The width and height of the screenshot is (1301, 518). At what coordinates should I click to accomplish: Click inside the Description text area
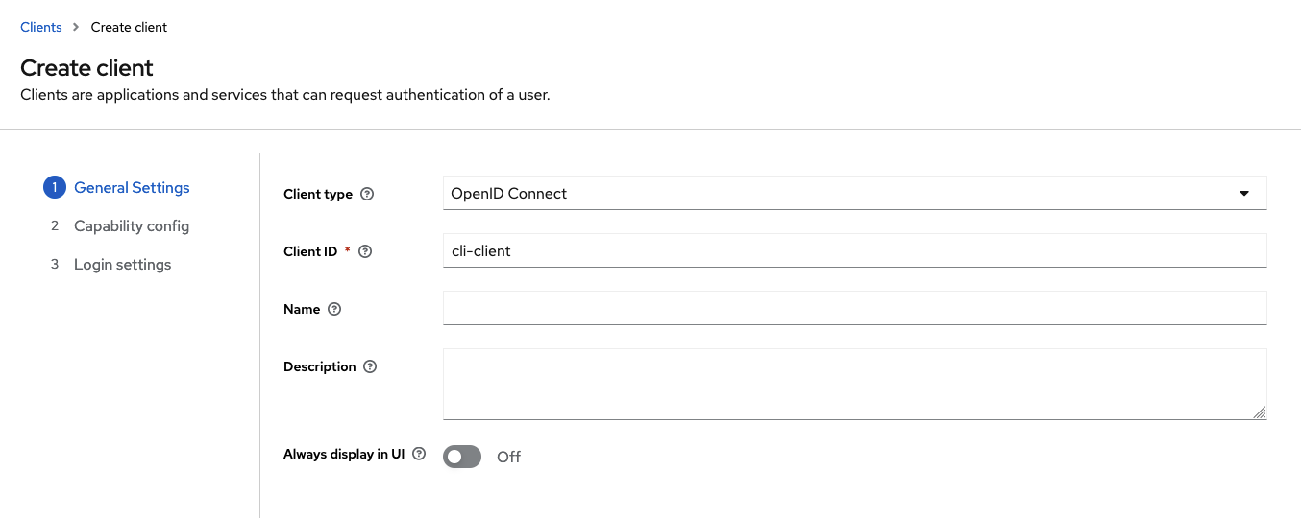[854, 384]
